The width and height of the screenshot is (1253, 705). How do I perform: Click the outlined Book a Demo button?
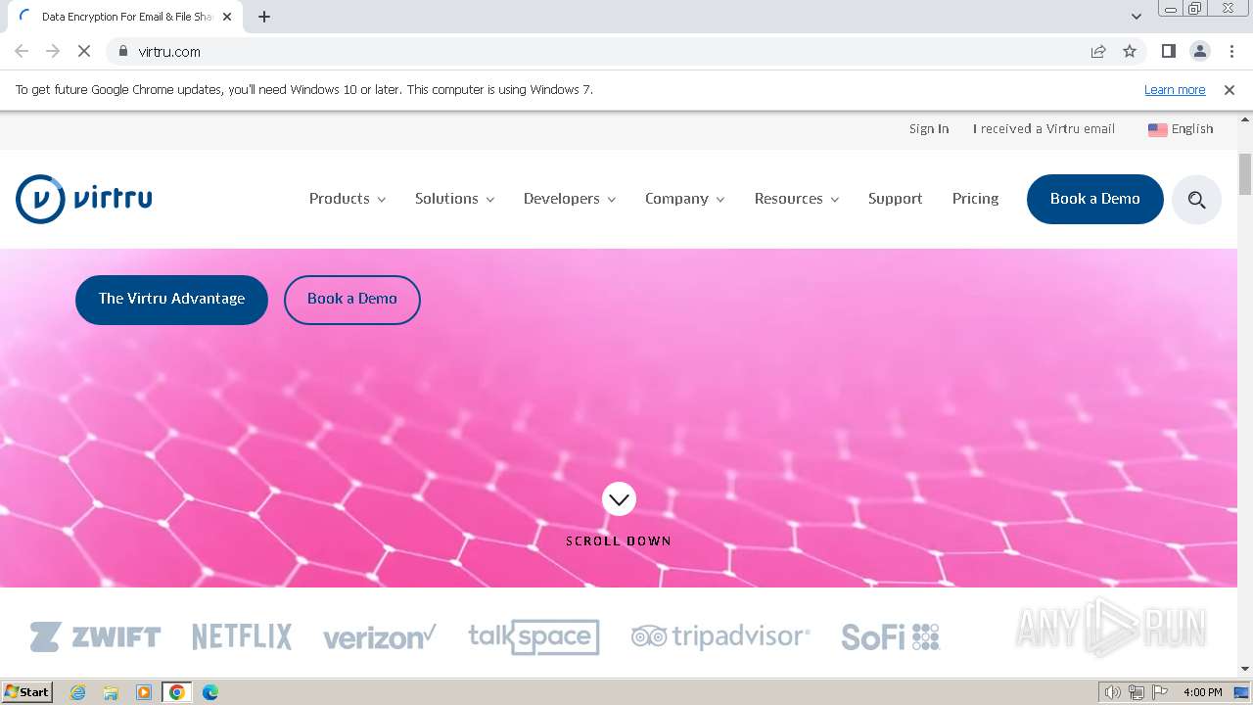point(352,300)
